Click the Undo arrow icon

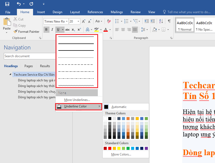[19, 4]
